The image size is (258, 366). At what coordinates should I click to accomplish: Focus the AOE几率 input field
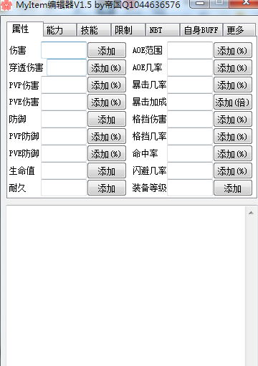(x=190, y=67)
